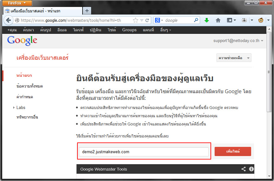This screenshot has height=181, width=274.
Task: Click the Google logo
Action: [x=22, y=40]
